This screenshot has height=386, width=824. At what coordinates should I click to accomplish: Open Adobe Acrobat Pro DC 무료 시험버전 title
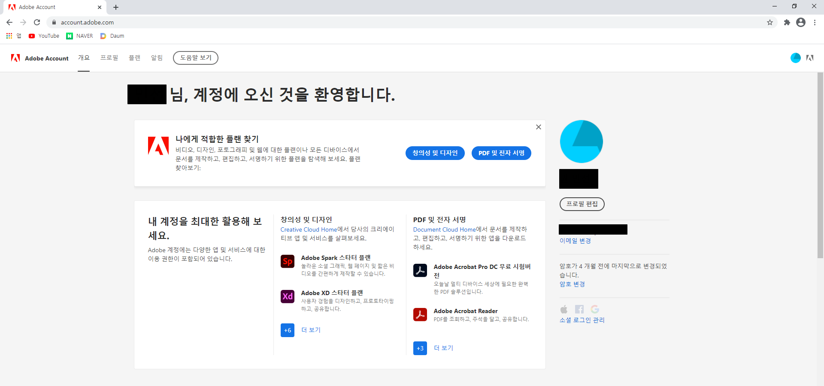pos(482,271)
